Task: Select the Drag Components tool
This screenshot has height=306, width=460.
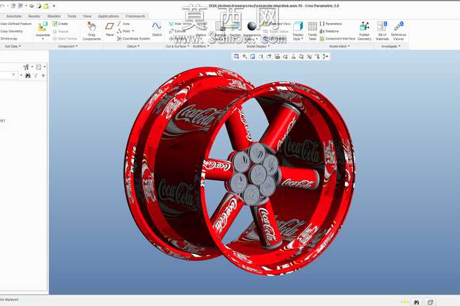Action: (x=91, y=30)
